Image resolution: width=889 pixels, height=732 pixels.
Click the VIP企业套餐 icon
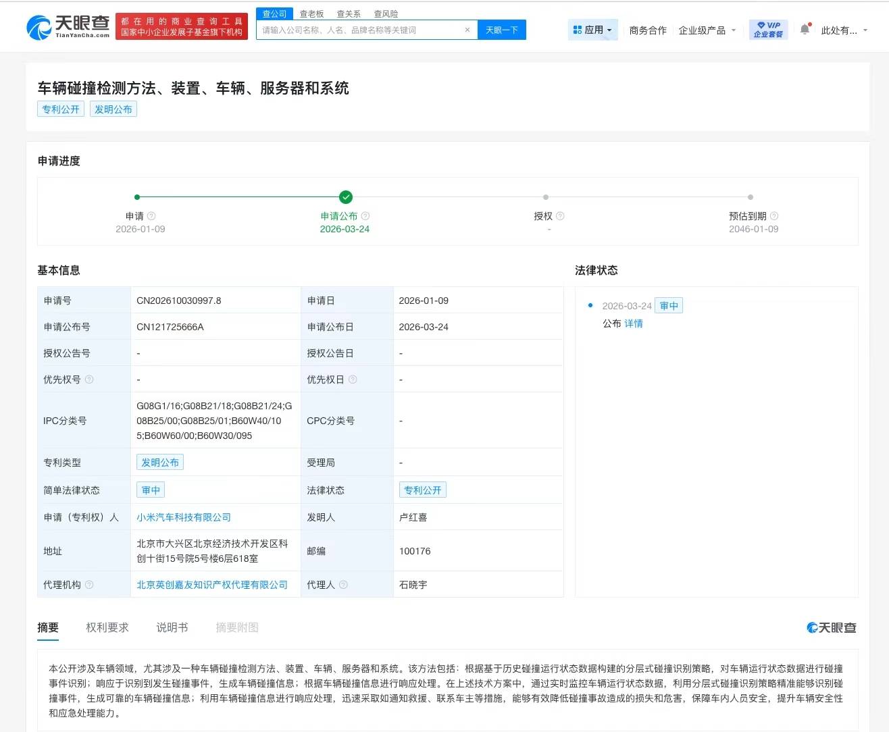tap(768, 29)
